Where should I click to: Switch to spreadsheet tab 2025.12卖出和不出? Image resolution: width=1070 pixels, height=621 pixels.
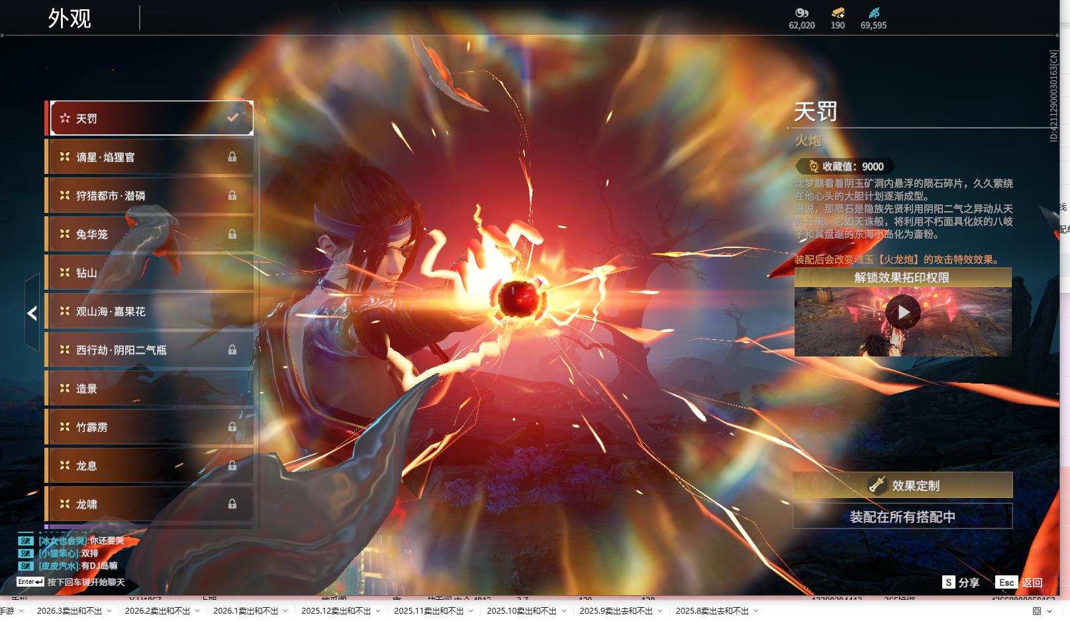pos(336,611)
